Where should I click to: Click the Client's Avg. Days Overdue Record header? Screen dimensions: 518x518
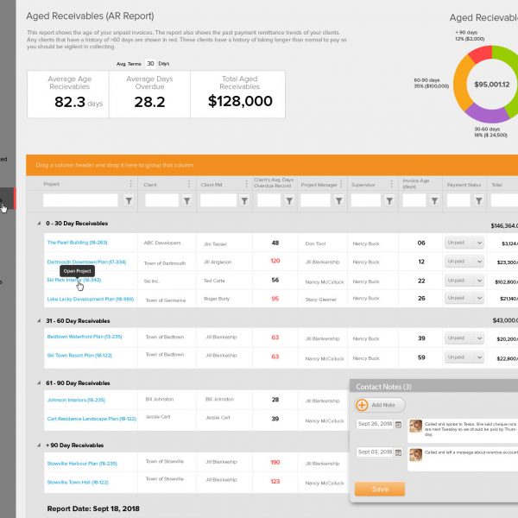274,183
